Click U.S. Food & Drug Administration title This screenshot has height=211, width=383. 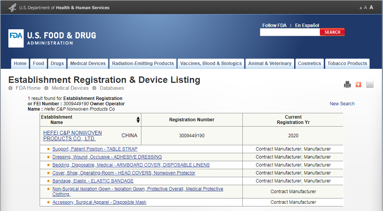(62, 38)
